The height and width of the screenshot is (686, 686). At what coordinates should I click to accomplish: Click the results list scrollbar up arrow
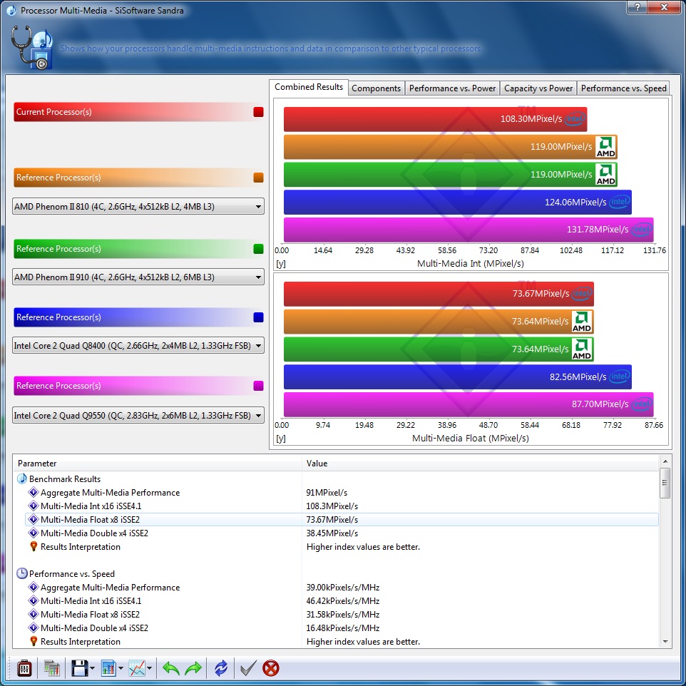pos(665,461)
